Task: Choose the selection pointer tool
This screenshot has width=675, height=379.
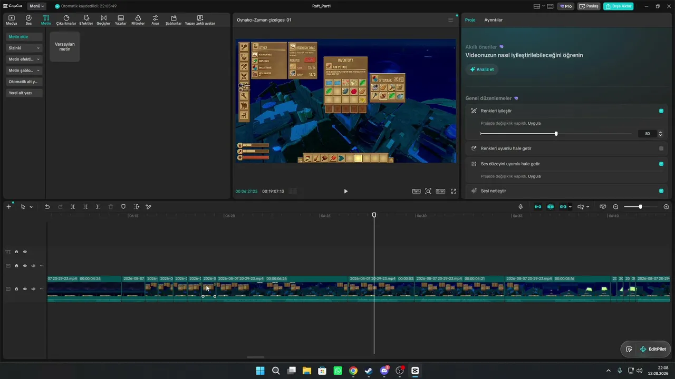Action: pyautogui.click(x=23, y=207)
